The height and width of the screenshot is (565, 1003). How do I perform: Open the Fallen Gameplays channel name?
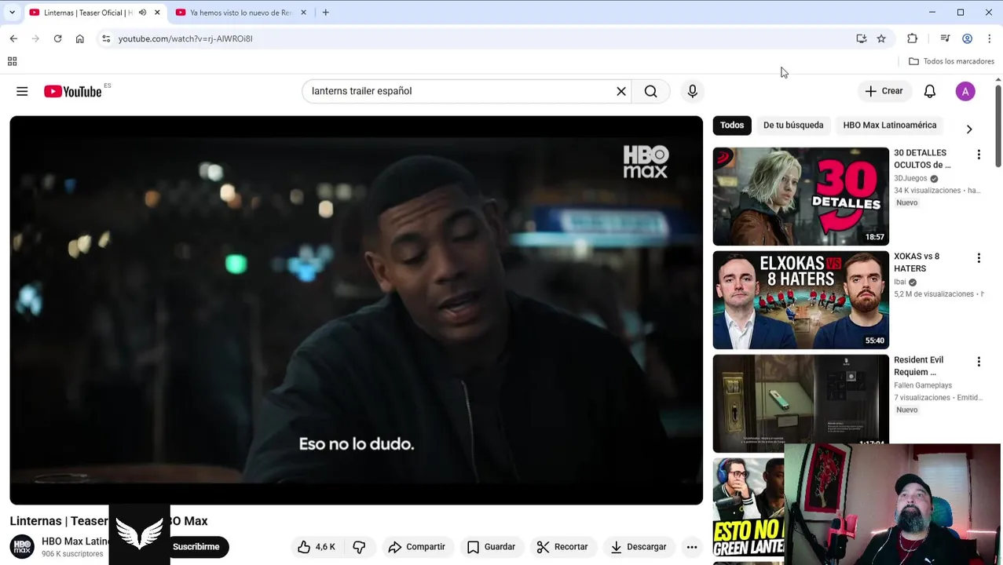[923, 385]
